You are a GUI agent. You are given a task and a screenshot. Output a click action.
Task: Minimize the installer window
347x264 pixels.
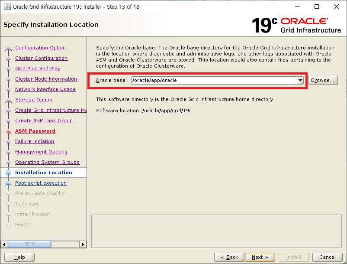point(297,7)
